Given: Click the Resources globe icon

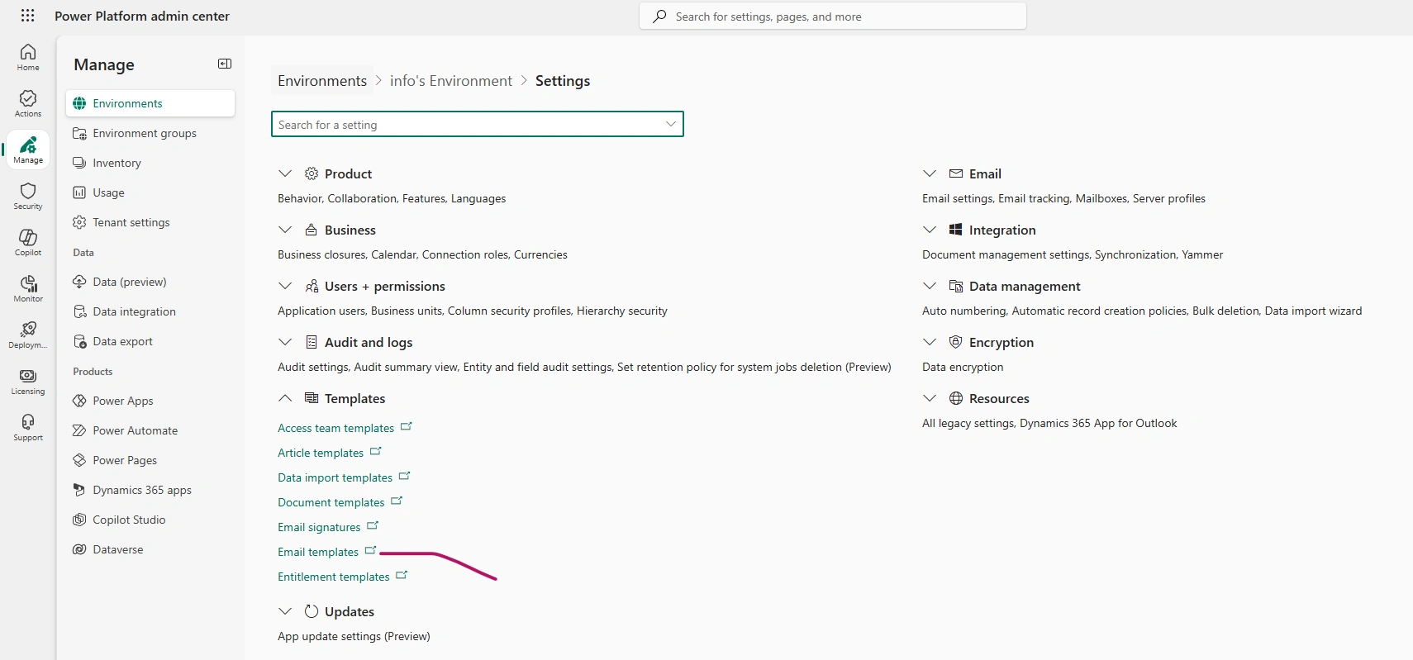Looking at the screenshot, I should pos(956,398).
